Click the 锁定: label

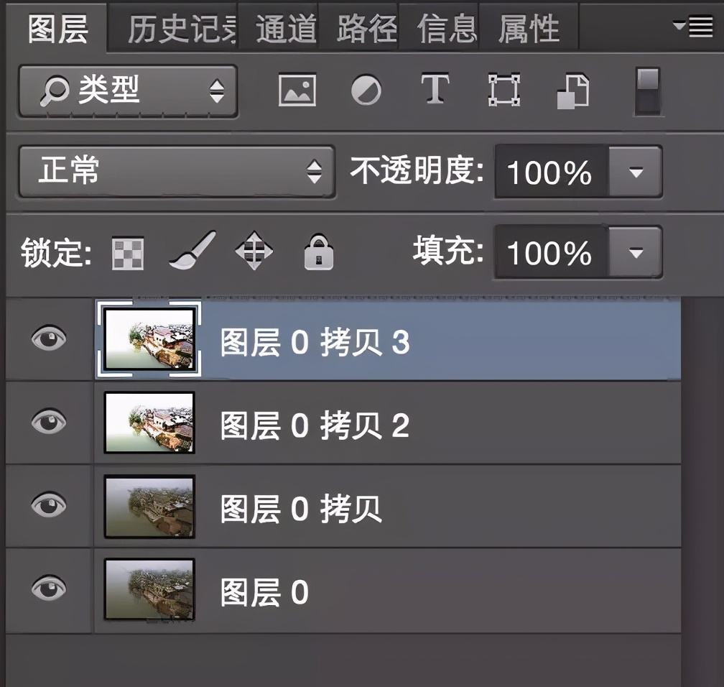click(56, 252)
